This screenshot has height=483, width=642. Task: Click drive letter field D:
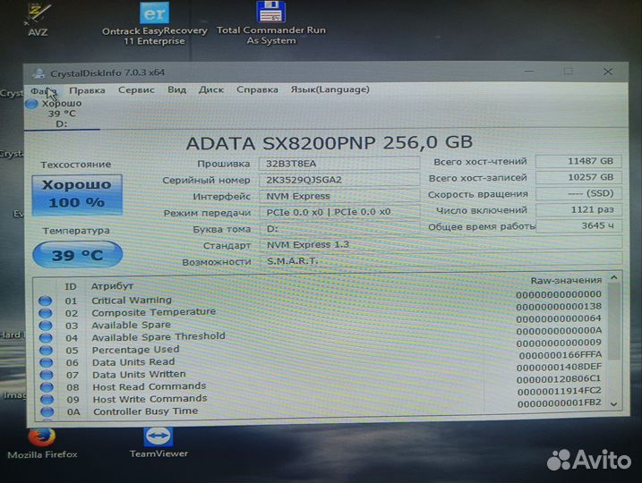coord(340,228)
